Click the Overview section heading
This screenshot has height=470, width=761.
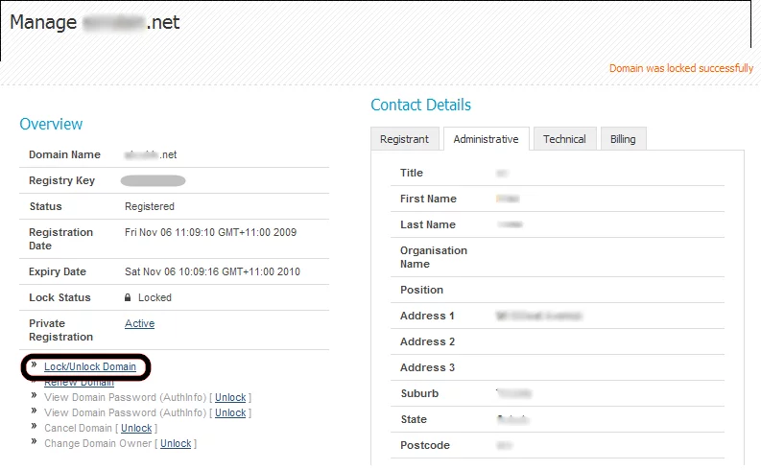point(51,124)
